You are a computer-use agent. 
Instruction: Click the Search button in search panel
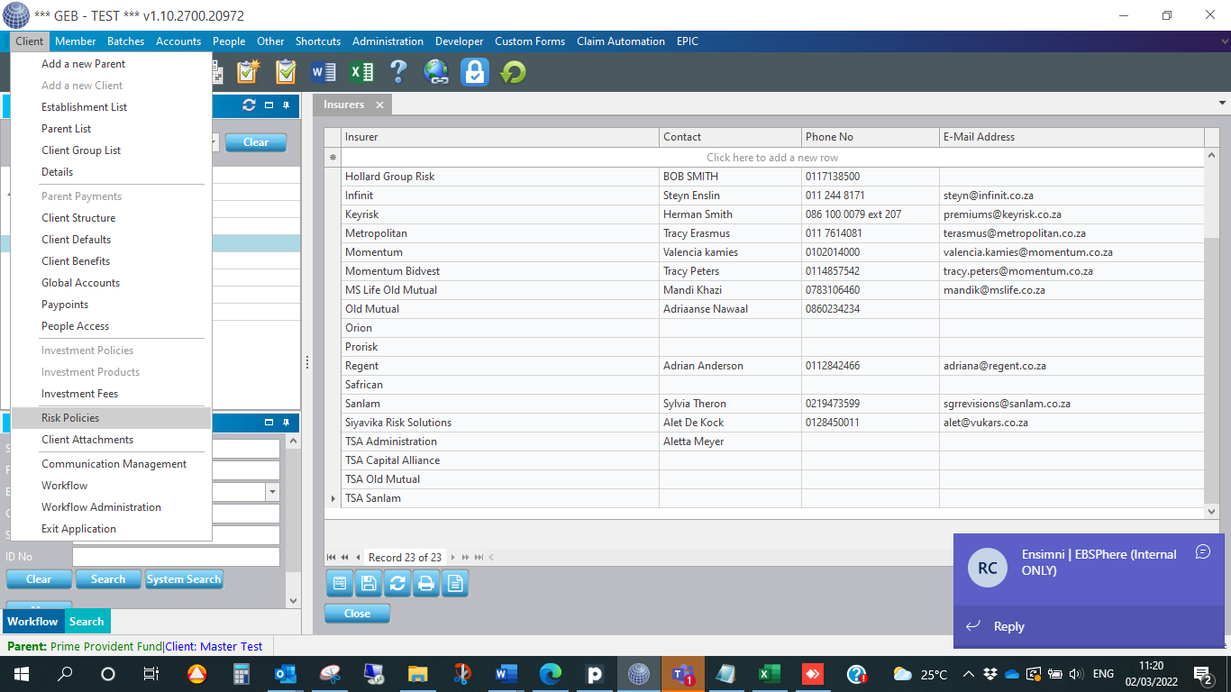108,579
